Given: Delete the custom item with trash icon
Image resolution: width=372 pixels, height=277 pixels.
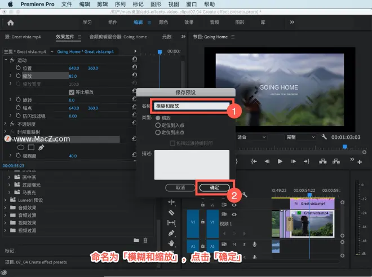Looking at the screenshot, I should pos(145,240).
